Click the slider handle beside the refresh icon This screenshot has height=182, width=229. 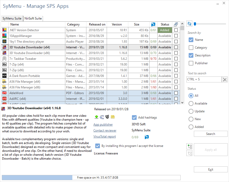point(195,24)
